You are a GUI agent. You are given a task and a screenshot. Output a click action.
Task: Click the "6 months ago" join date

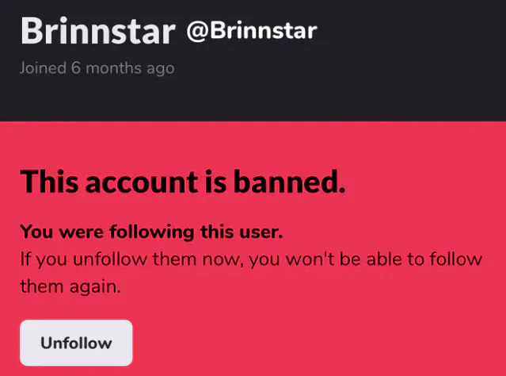[122, 68]
